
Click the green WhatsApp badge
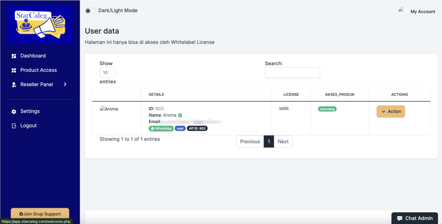[x=161, y=128]
